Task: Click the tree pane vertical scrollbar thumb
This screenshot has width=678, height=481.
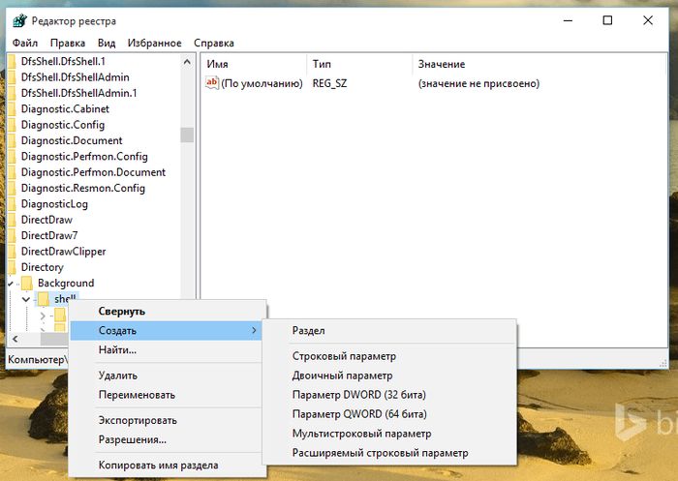Action: tap(187, 135)
